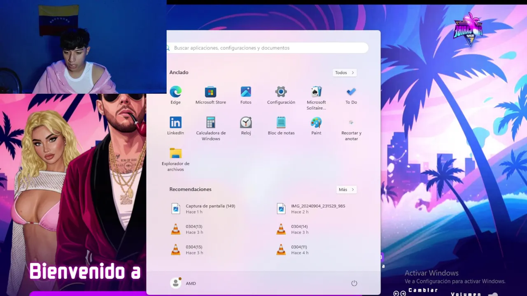Open the AMD user account
This screenshot has height=296, width=527.
(183, 283)
